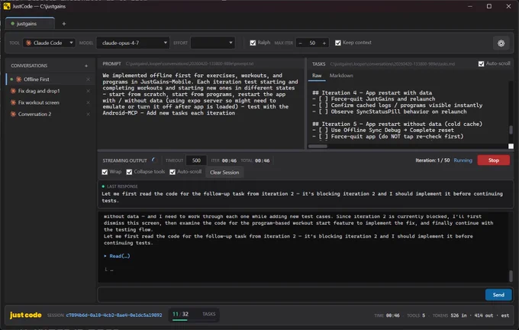Decrease max iterations with minus button

click(x=300, y=43)
